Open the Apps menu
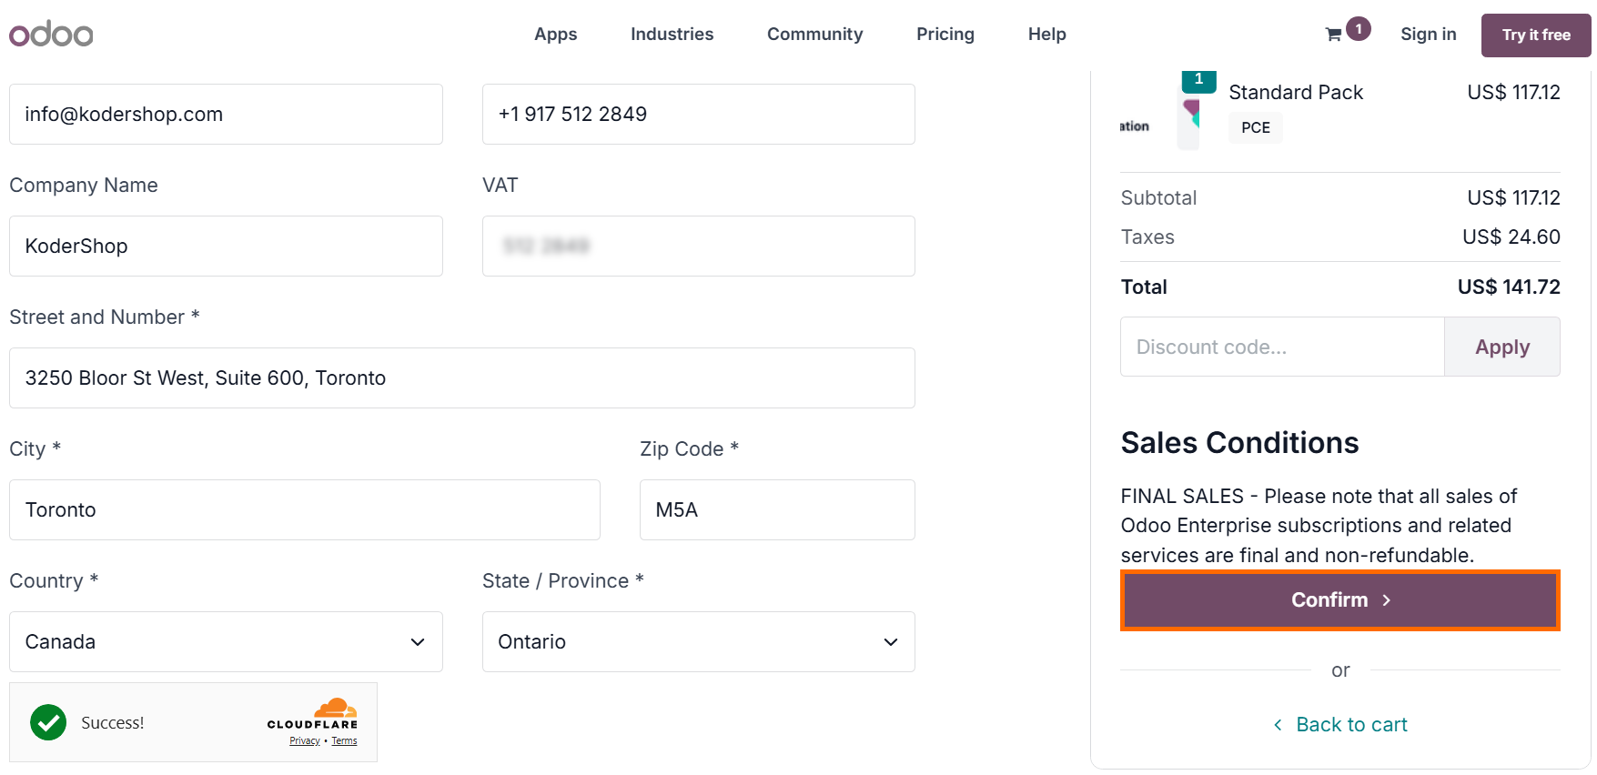The width and height of the screenshot is (1597, 775). (x=555, y=35)
